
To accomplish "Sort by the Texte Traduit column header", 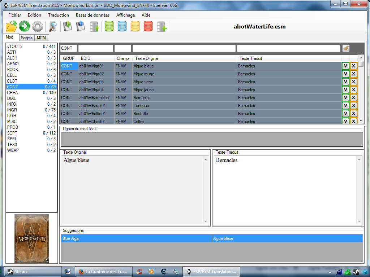I will pos(289,58).
